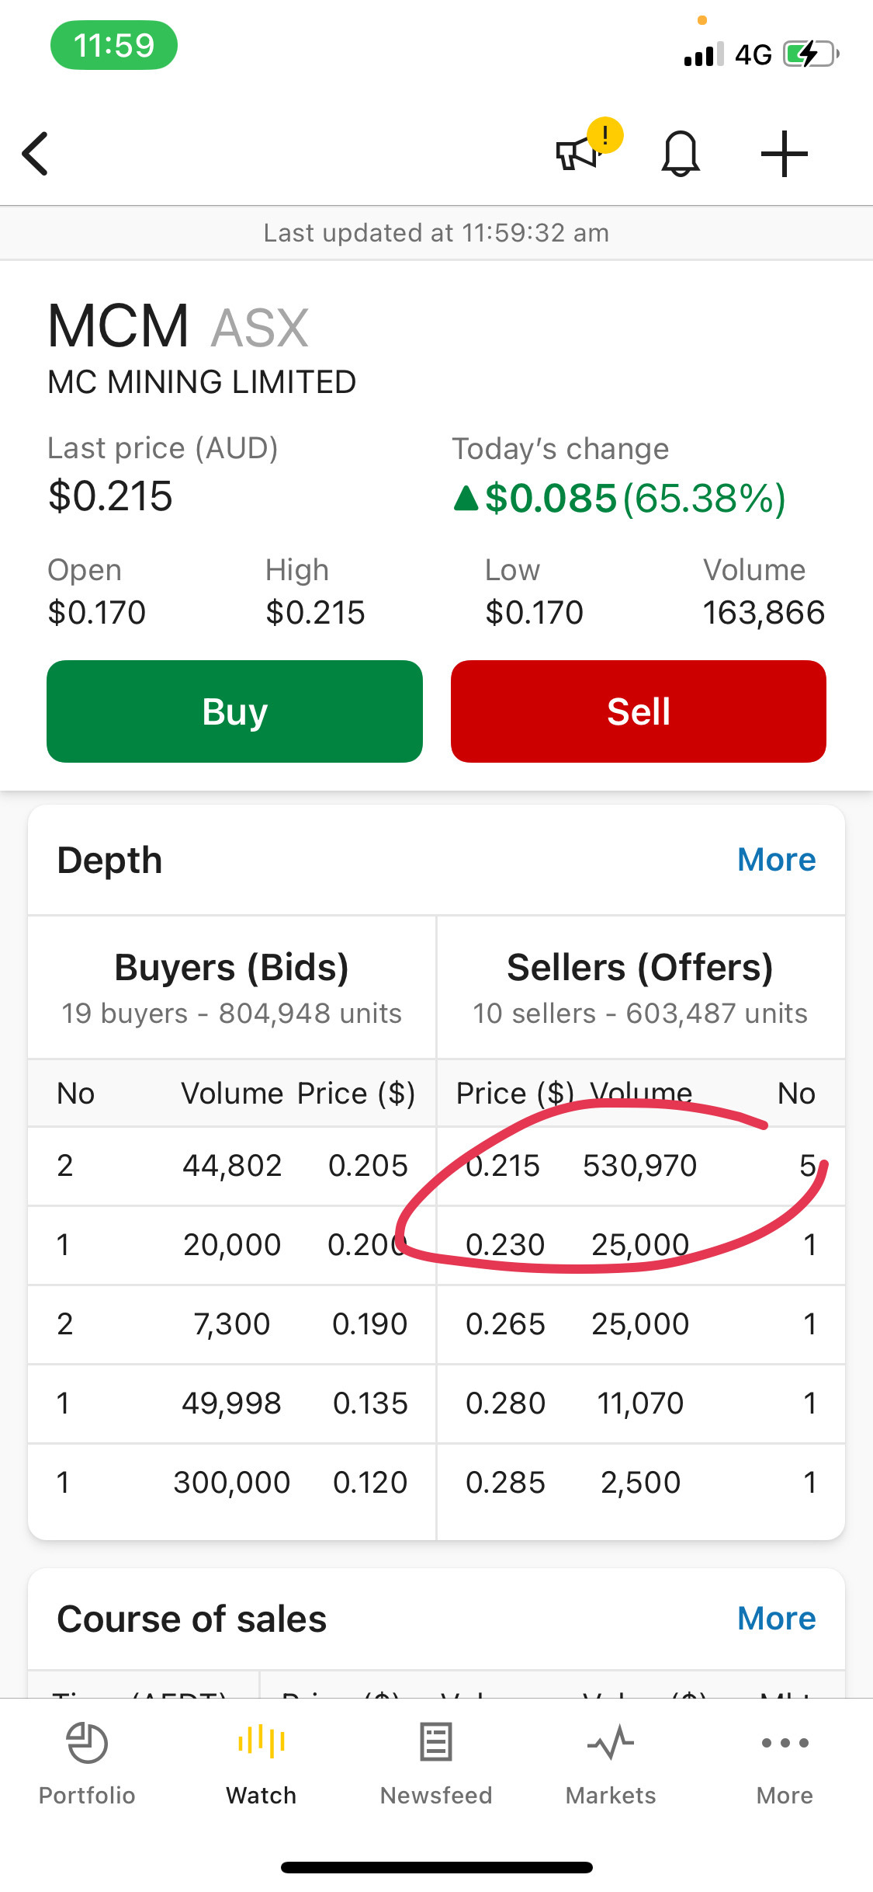Open the three-dots More tab
The height and width of the screenshot is (1892, 873).
785,1742
